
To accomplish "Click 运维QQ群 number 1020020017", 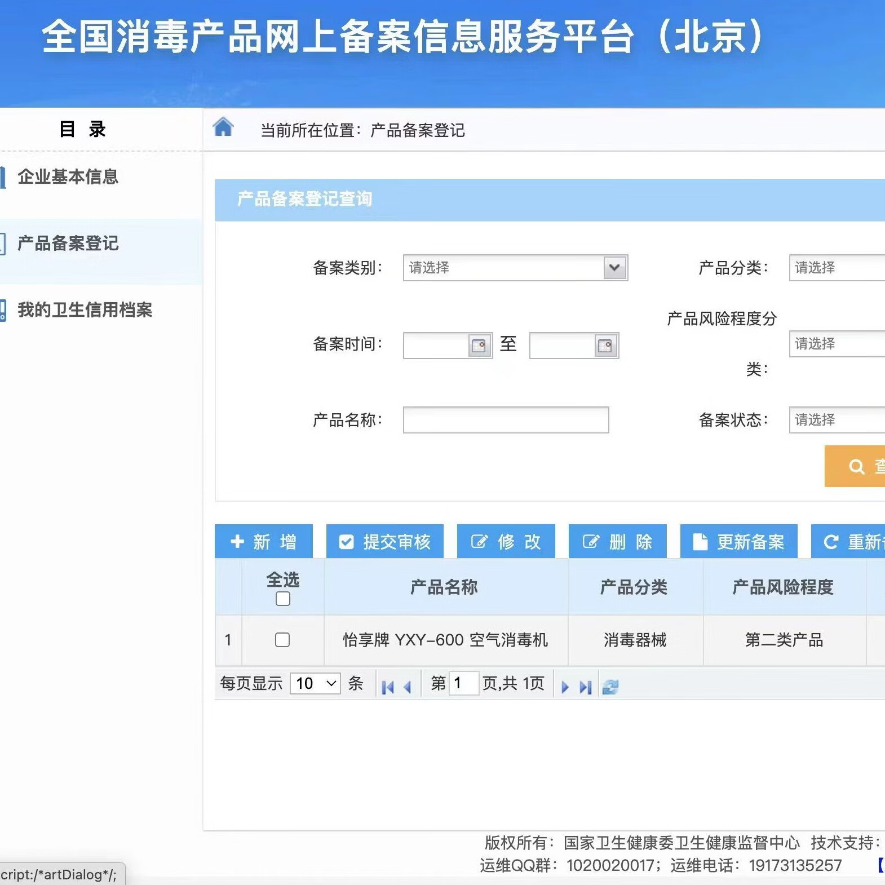I will [610, 865].
